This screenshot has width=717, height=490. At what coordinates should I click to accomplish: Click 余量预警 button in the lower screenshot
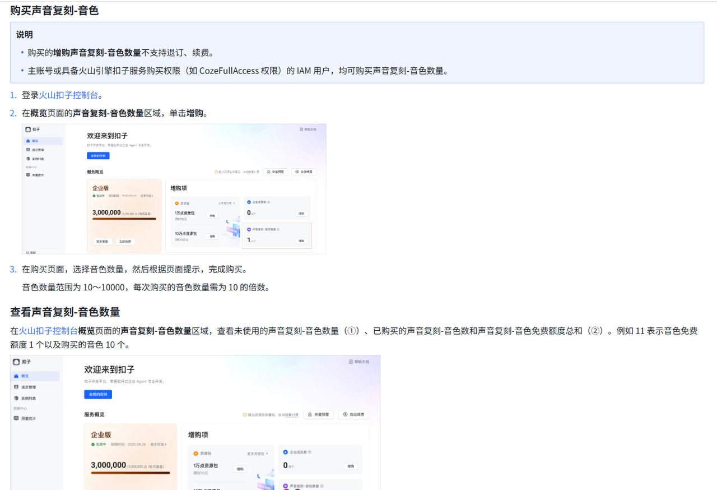318,415
